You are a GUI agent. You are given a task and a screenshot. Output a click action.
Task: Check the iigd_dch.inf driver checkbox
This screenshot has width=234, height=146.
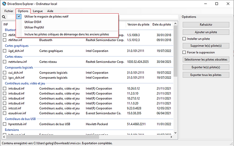[x=5, y=51]
